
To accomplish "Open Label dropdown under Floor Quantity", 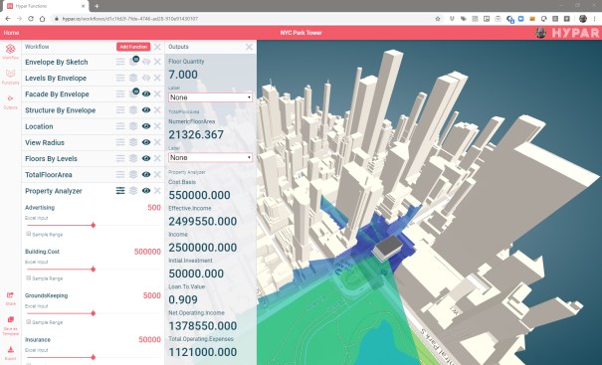I will tap(210, 97).
